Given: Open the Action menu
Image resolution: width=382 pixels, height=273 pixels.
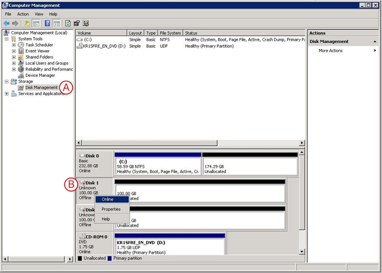Looking at the screenshot, I should tap(23, 14).
